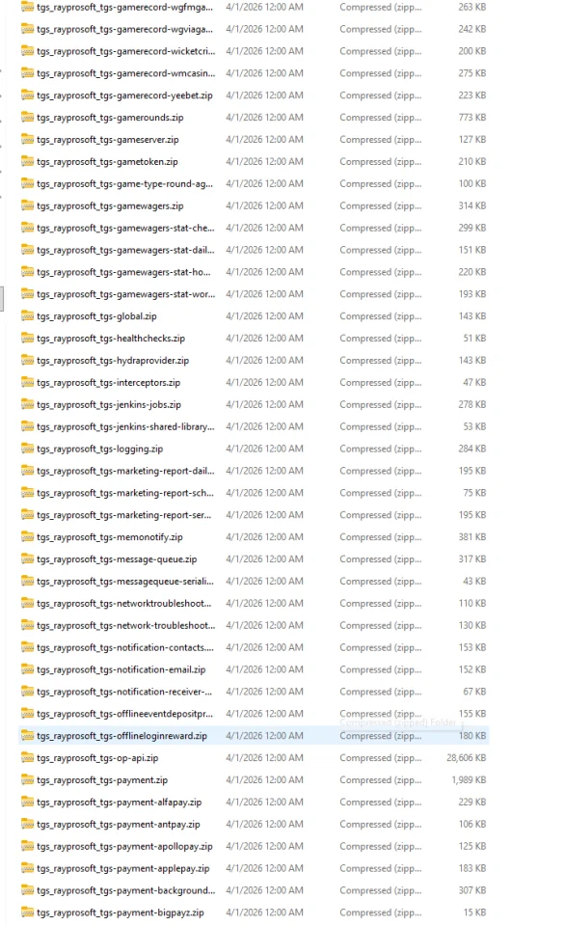This screenshot has height=926, width=565.
Task: Click the zip icon beside gamerecord-yeebet.zip
Action: pyautogui.click(x=27, y=95)
